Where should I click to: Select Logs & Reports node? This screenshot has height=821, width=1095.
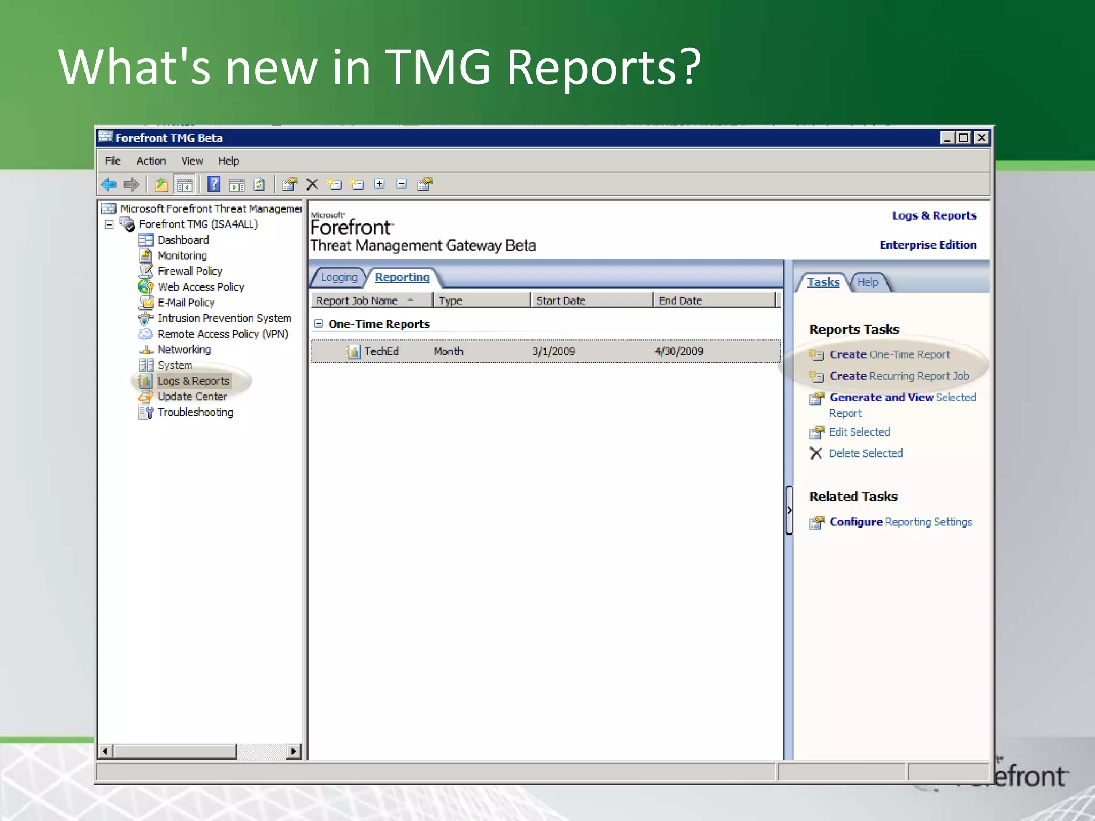tap(193, 381)
